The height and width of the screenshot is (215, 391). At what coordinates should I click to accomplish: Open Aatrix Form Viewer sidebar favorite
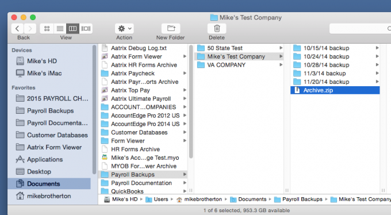(49, 147)
